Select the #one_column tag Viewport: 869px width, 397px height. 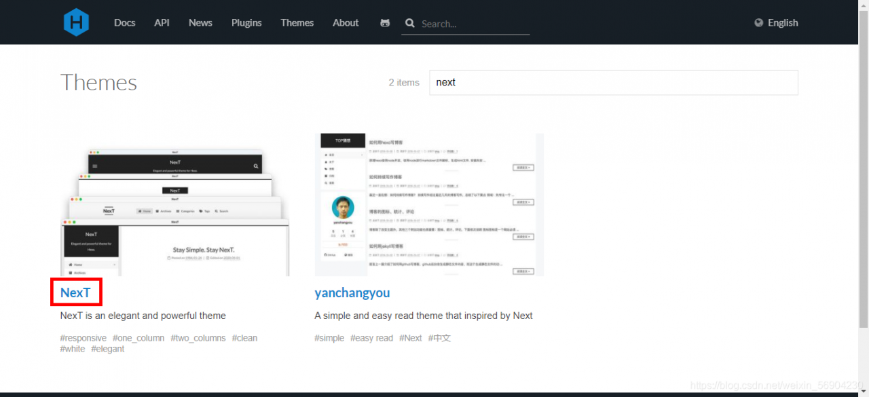138,338
